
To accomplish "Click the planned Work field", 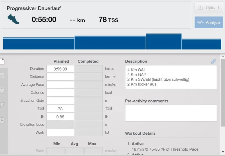I will (x=60, y=132).
